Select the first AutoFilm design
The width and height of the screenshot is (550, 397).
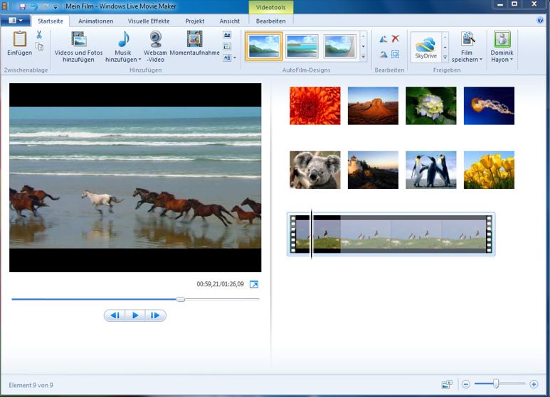(x=264, y=46)
